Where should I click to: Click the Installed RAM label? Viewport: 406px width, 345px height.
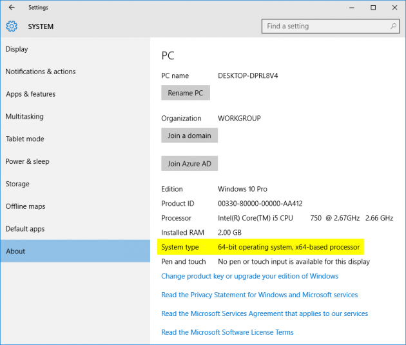coord(182,233)
